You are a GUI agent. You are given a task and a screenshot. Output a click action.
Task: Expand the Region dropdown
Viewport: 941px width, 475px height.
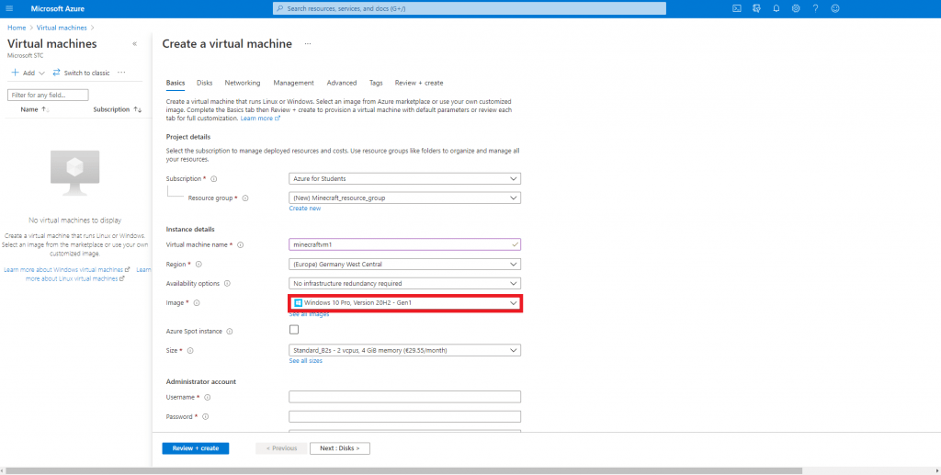pyautogui.click(x=404, y=264)
